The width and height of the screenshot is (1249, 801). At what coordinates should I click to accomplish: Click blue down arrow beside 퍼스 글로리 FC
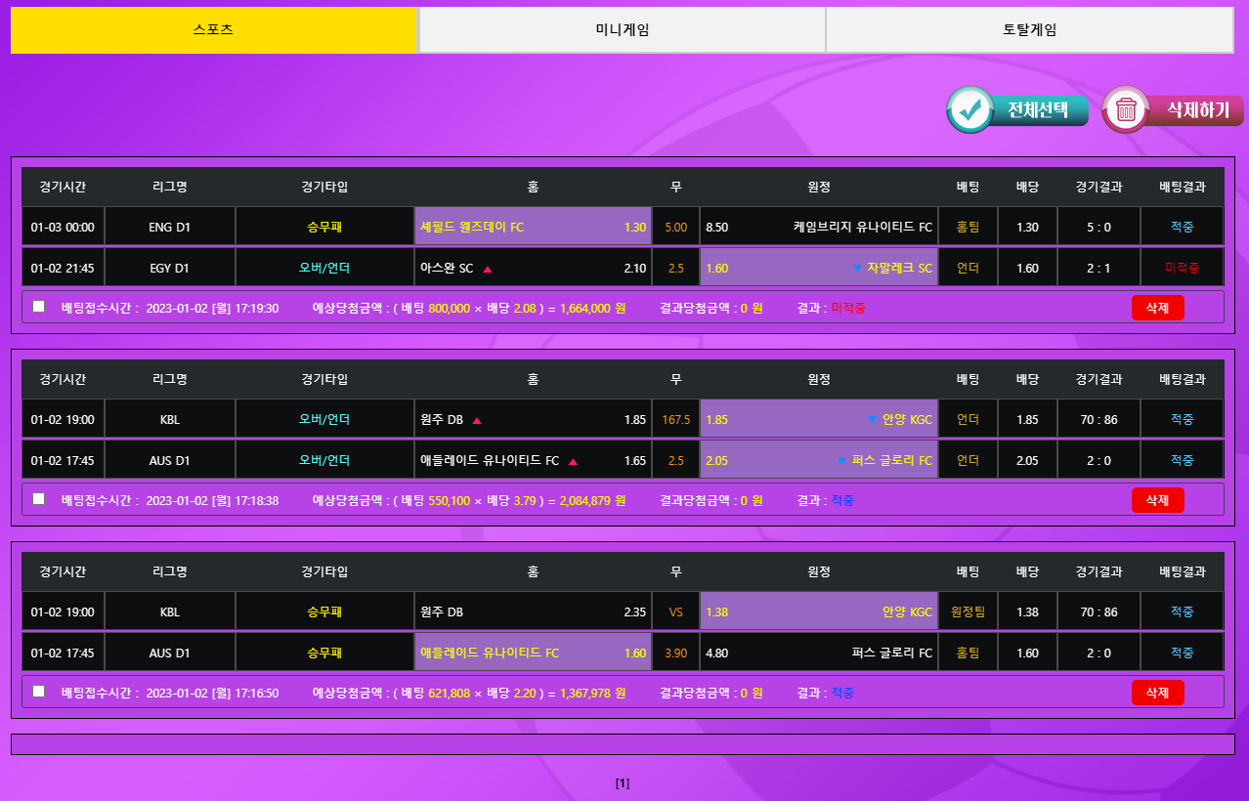tap(841, 461)
